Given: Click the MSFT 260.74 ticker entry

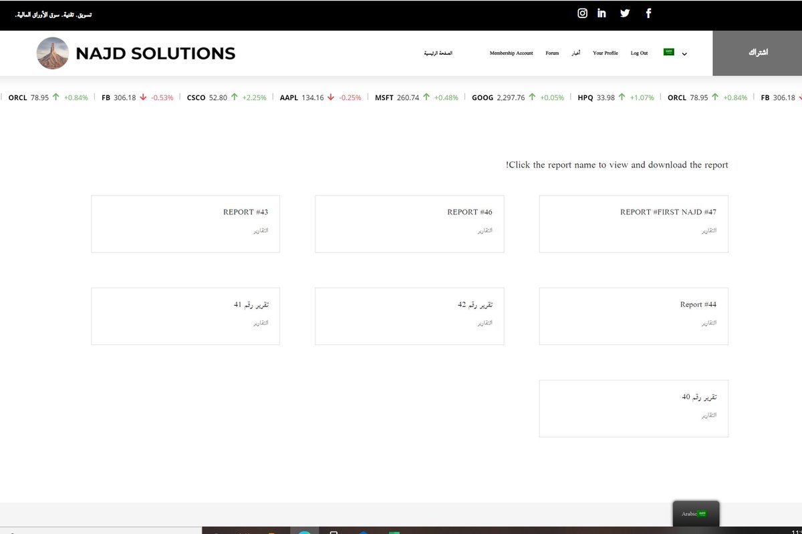Looking at the screenshot, I should [x=416, y=97].
